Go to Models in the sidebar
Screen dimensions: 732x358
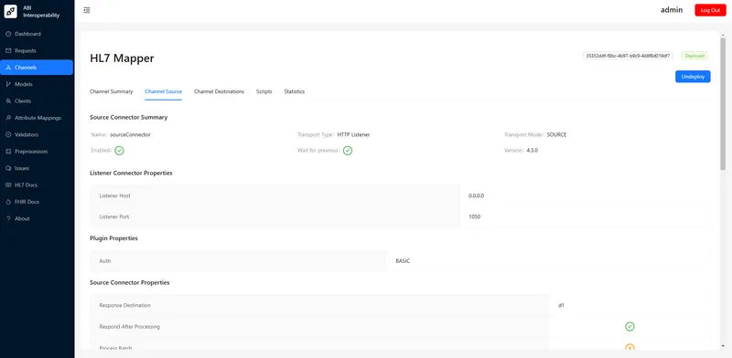[37, 84]
